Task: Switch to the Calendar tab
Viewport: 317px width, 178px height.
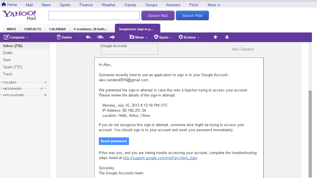Action: click(57, 29)
